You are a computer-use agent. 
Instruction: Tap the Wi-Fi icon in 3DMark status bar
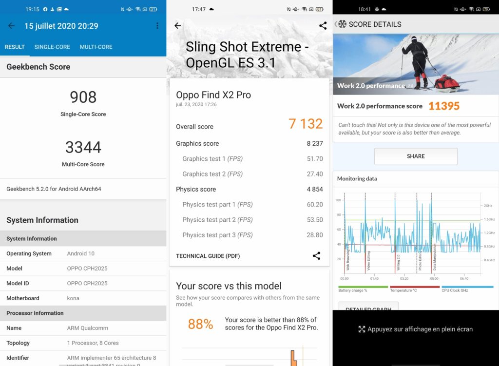[x=304, y=9]
